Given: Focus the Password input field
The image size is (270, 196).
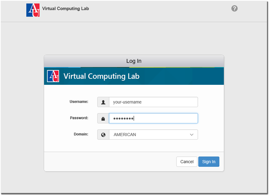Looking at the screenshot, I should [x=153, y=118].
